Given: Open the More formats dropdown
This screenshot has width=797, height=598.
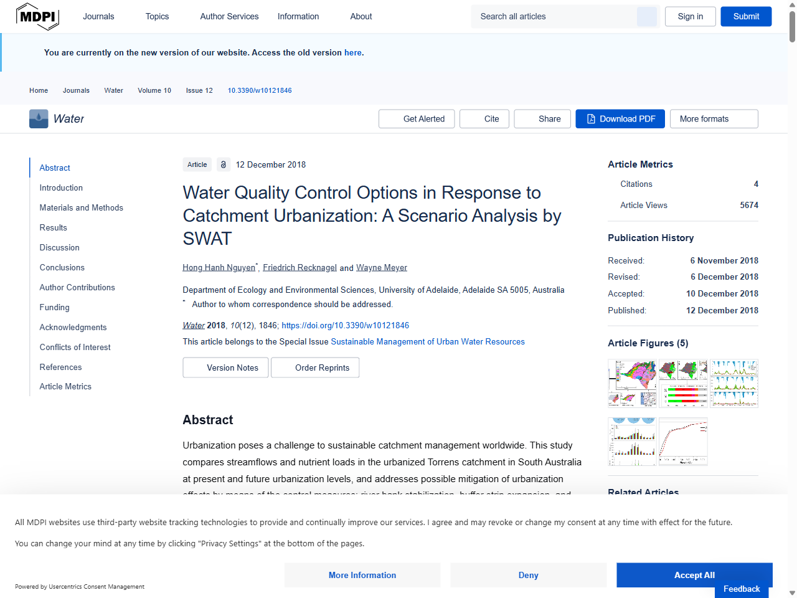Looking at the screenshot, I should [x=714, y=118].
